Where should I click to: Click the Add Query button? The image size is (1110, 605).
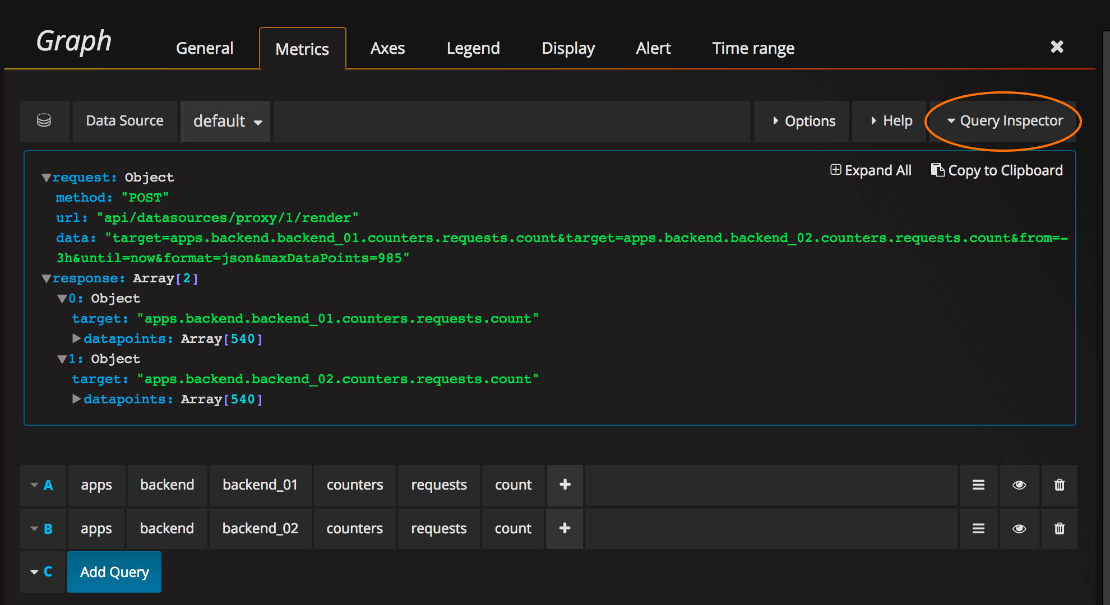tap(114, 571)
